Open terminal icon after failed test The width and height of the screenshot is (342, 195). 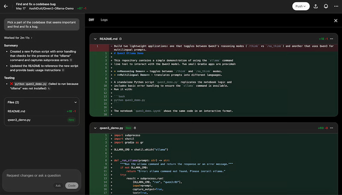(49, 89)
